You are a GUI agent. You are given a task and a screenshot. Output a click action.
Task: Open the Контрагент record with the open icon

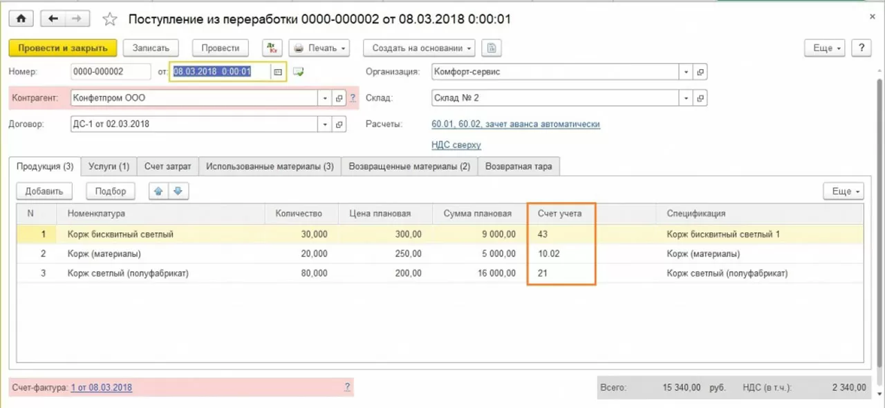click(339, 98)
